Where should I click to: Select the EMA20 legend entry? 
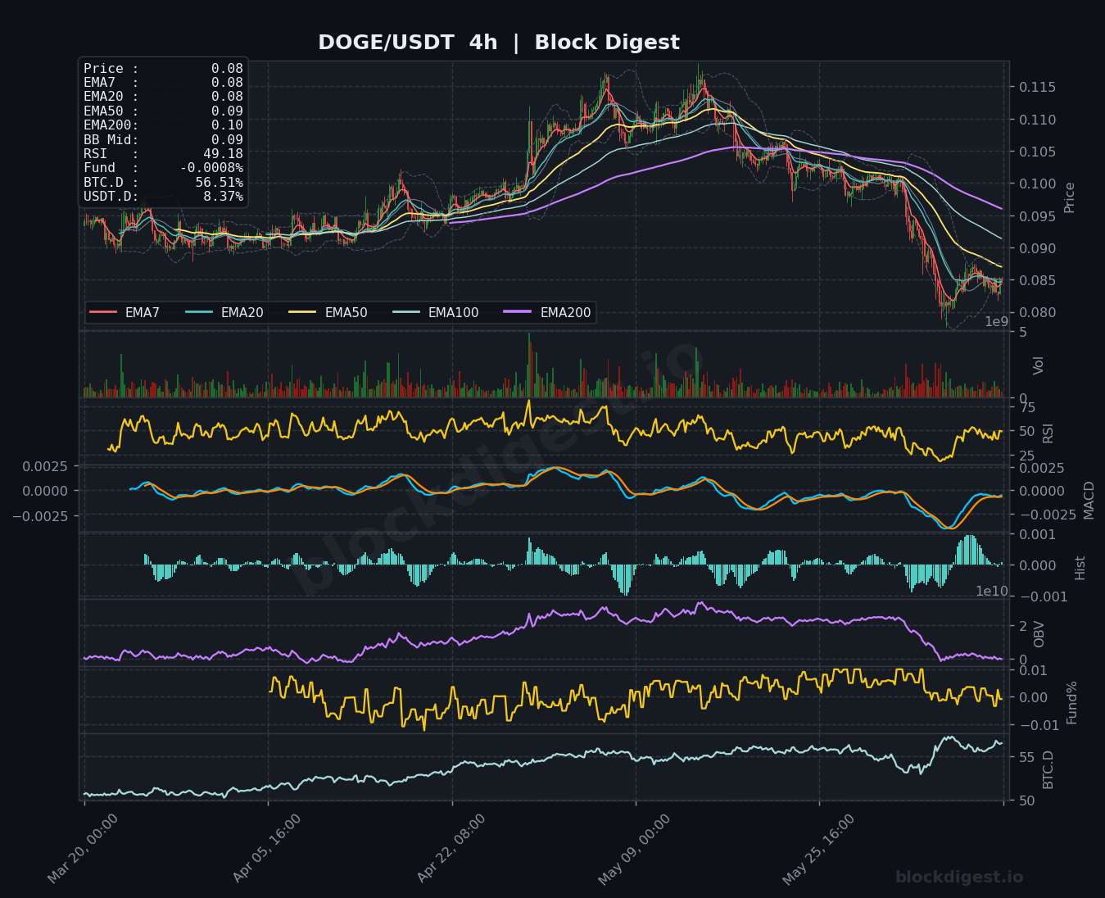point(224,312)
